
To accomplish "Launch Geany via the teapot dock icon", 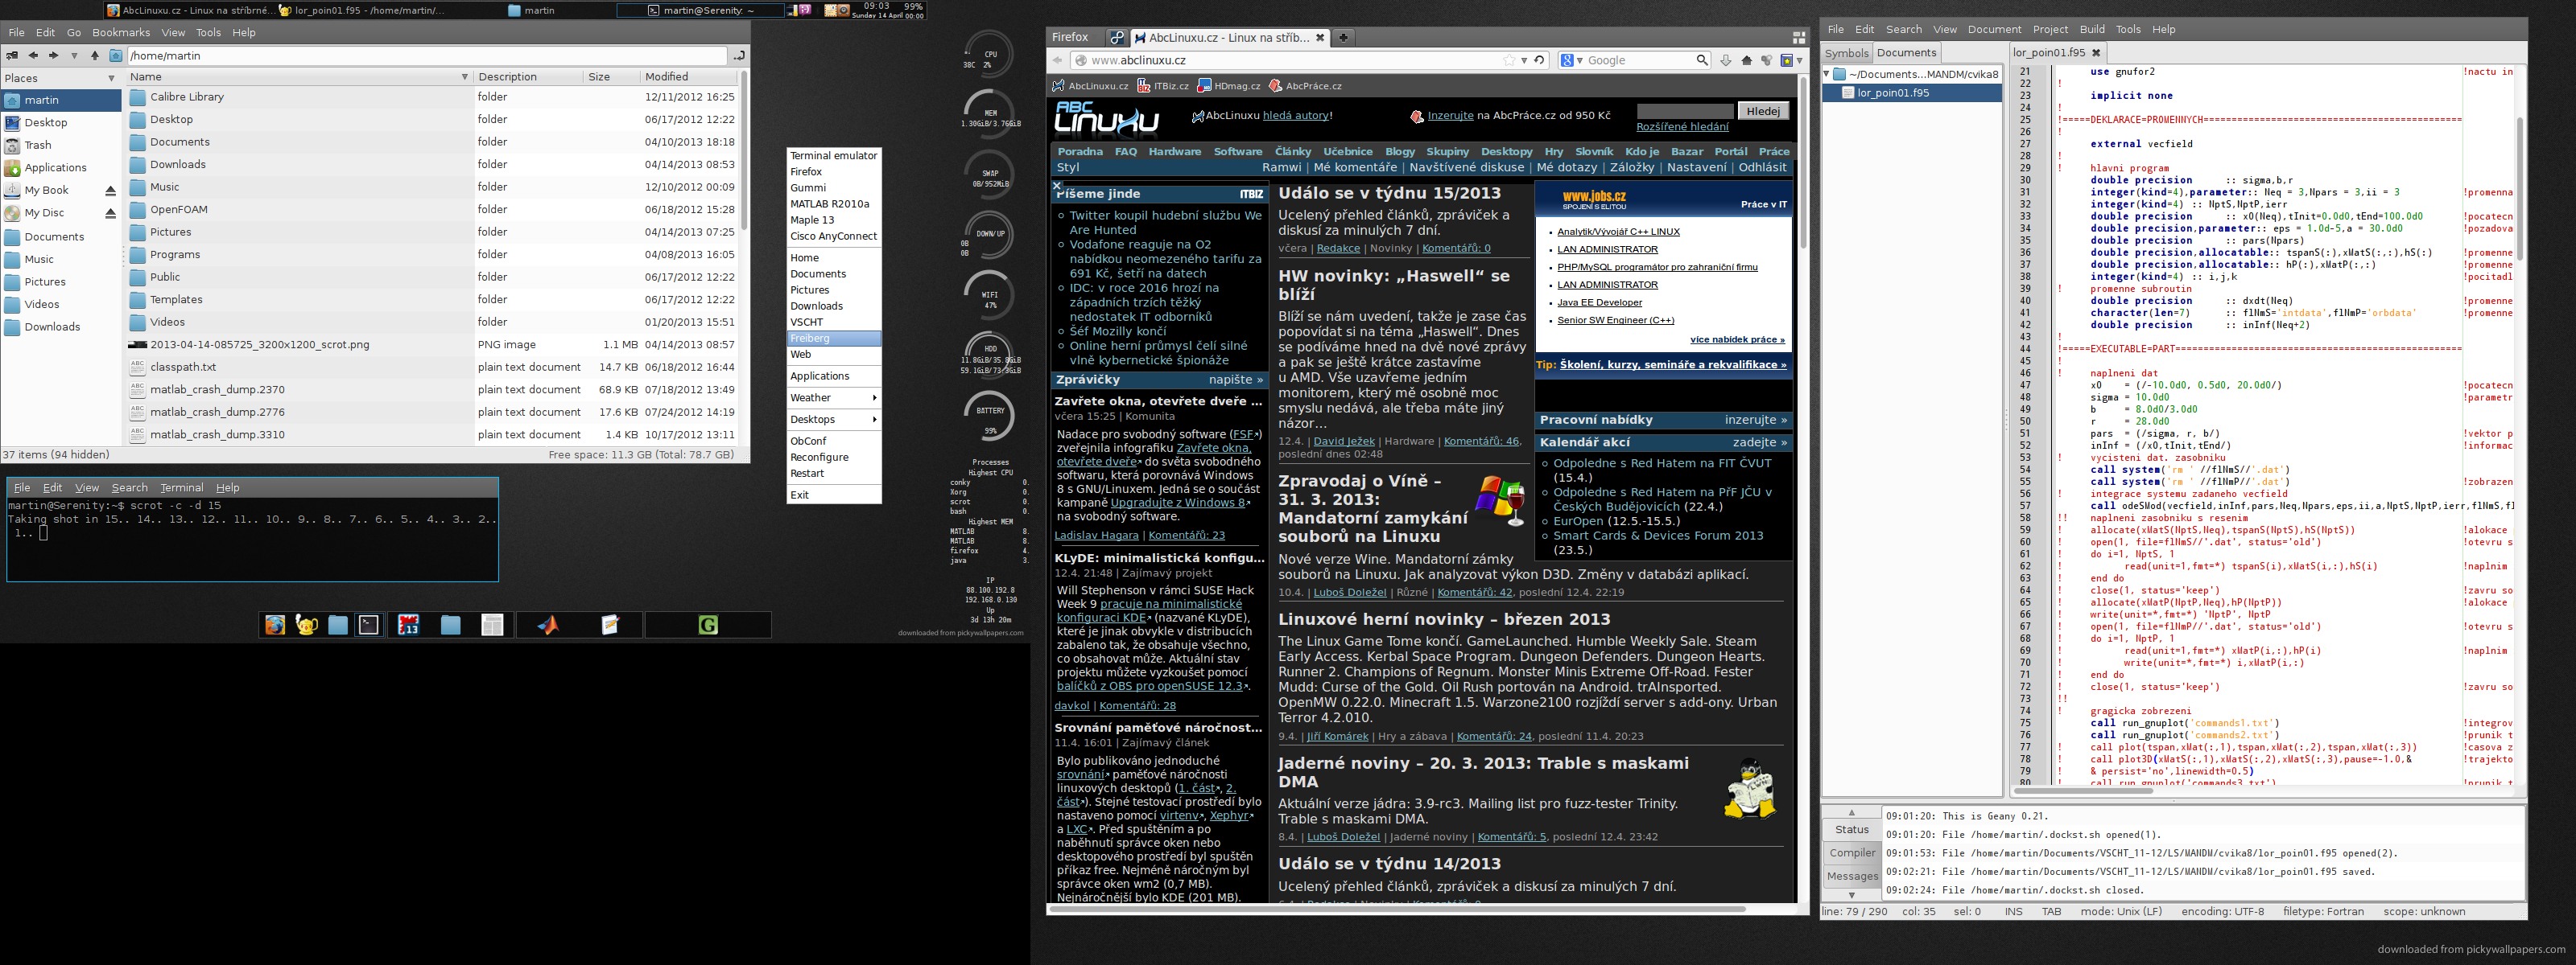I will pos(306,626).
